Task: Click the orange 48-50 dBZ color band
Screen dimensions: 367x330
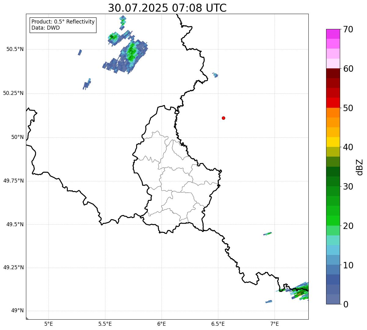Action: point(333,113)
